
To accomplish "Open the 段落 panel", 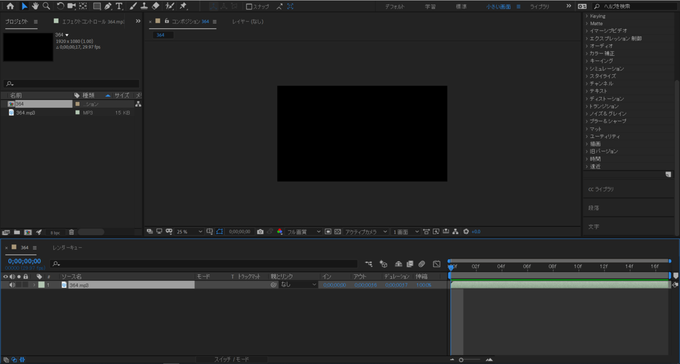I will [593, 208].
